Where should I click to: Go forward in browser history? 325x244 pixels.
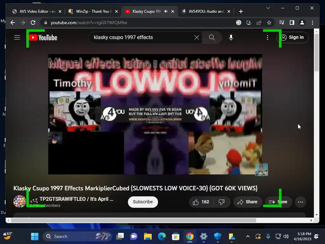[x=23, y=23]
